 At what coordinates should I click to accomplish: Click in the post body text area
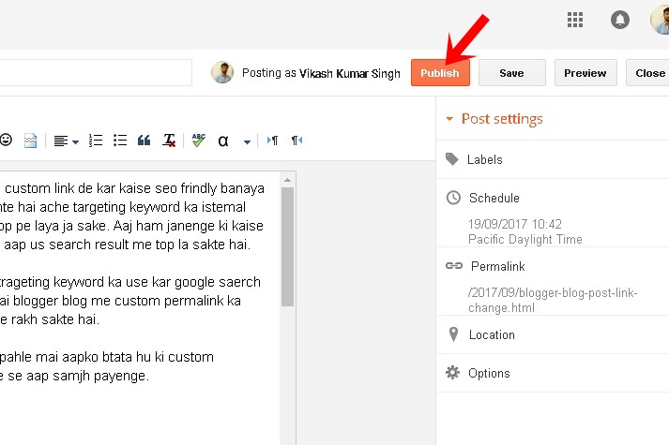(x=139, y=309)
